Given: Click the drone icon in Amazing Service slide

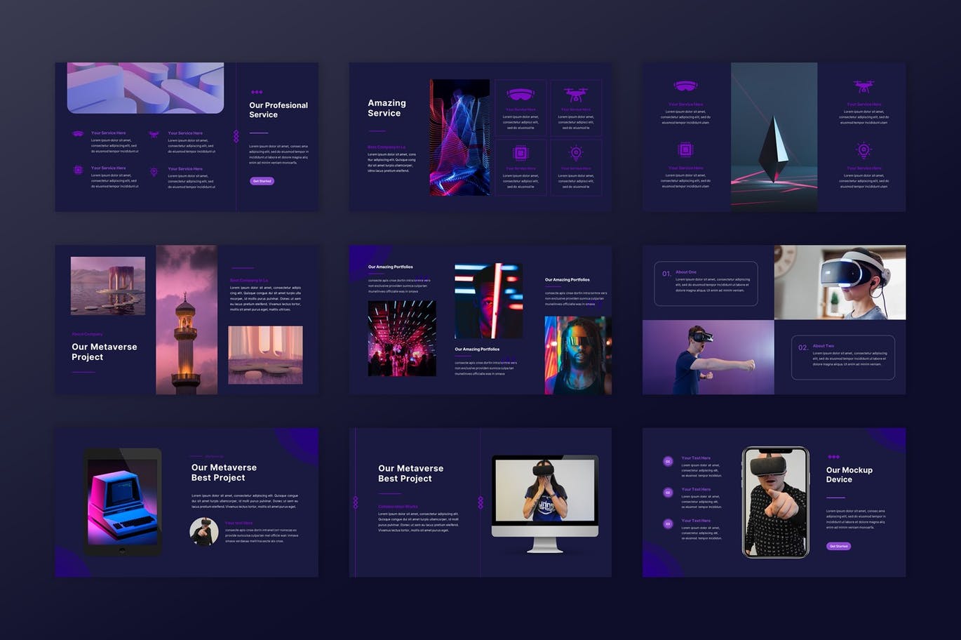Looking at the screenshot, I should (x=575, y=94).
